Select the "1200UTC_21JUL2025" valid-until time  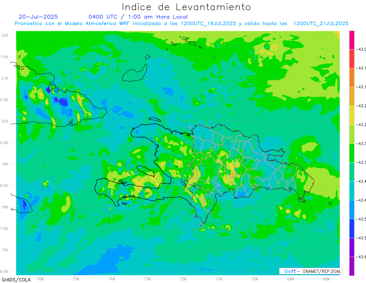(x=321, y=24)
